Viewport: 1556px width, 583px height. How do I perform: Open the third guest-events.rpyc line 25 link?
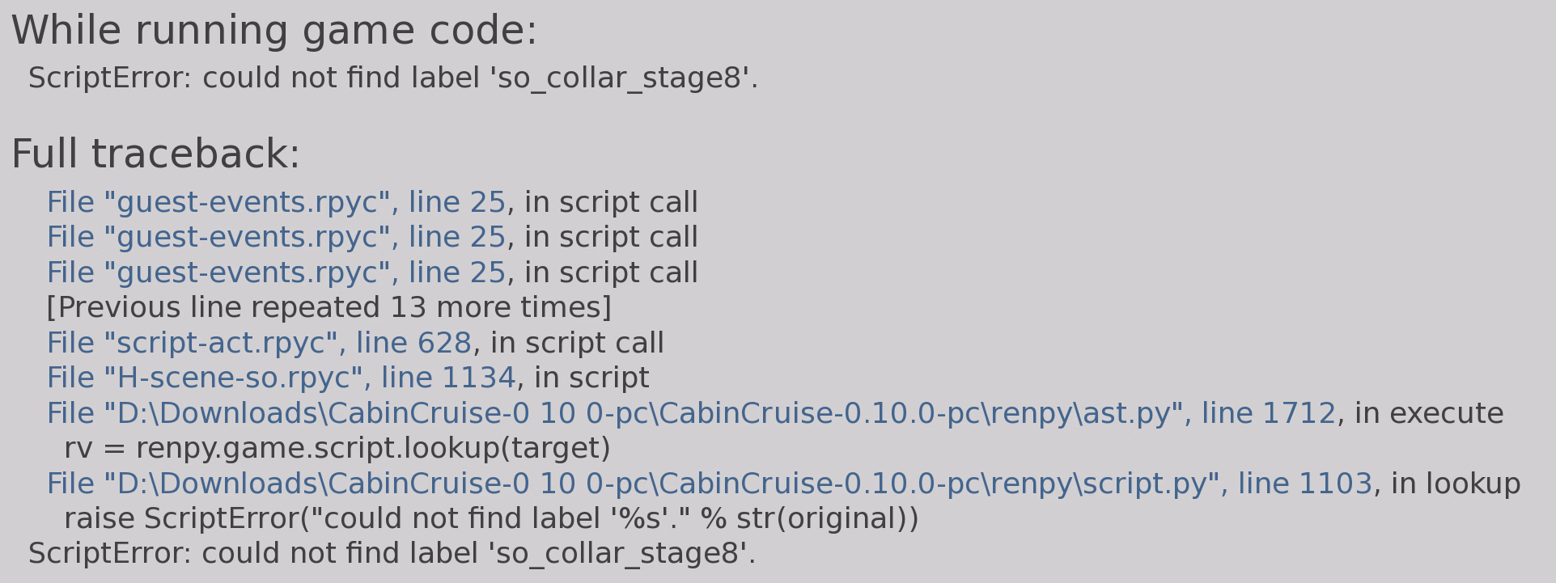click(276, 273)
